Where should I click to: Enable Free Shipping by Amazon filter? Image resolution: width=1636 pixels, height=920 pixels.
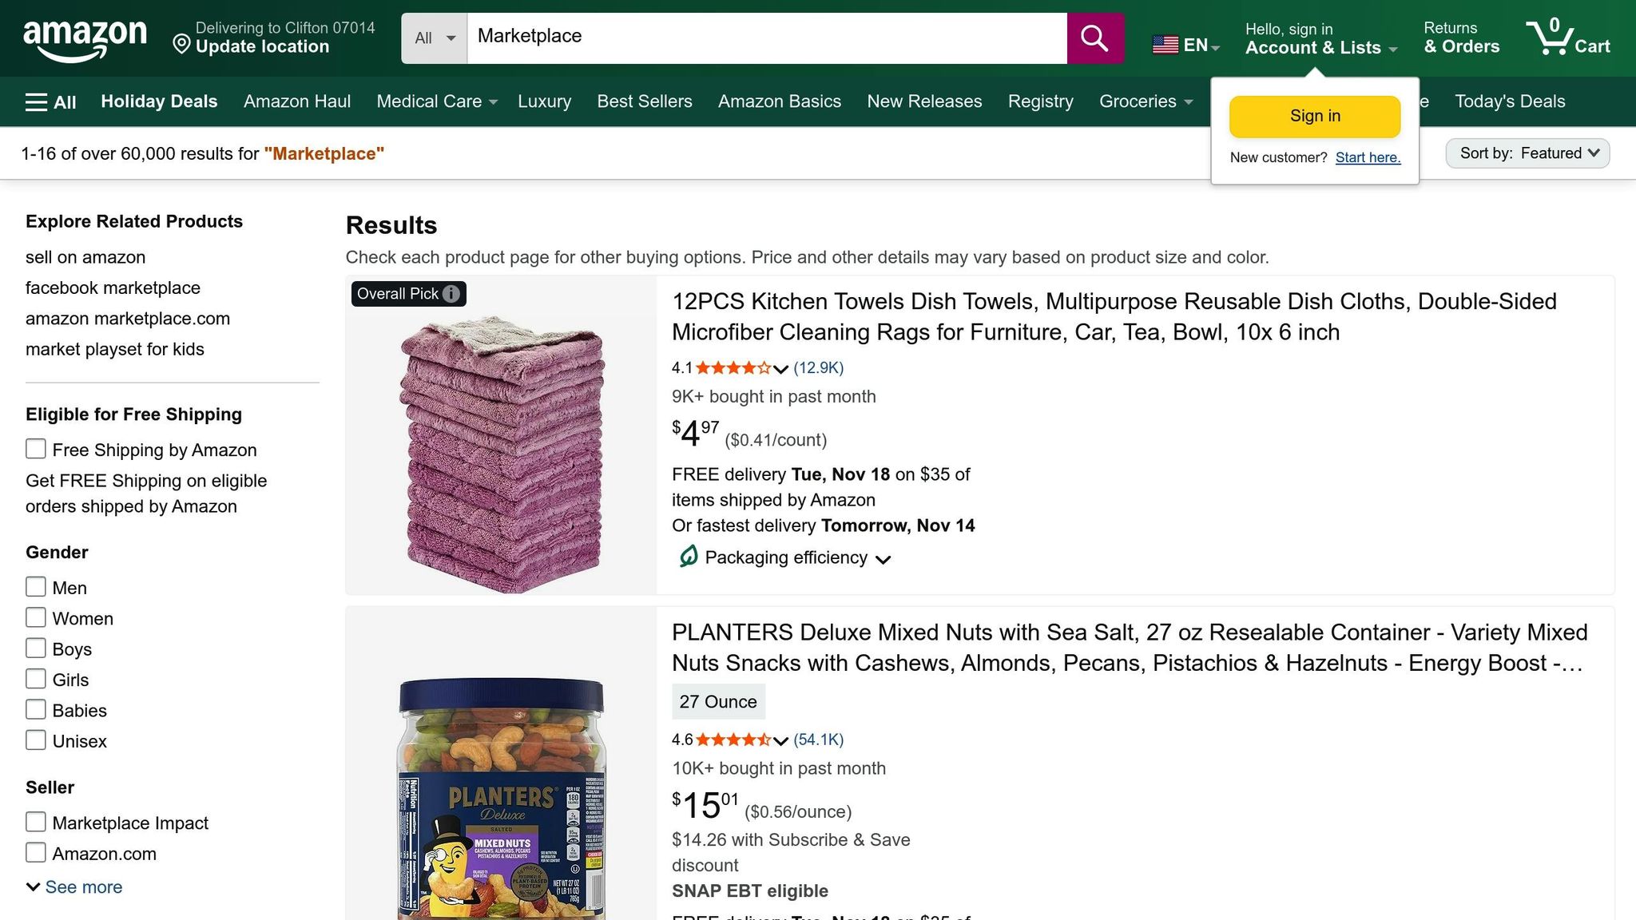[35, 449]
